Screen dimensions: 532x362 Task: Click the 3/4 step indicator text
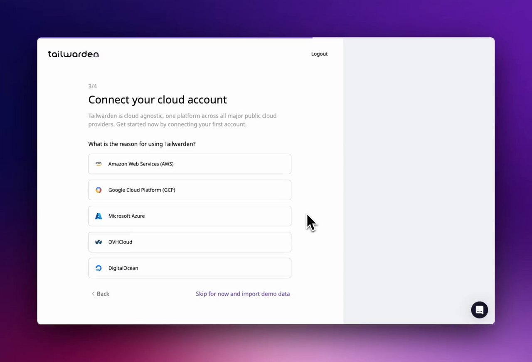click(x=92, y=86)
